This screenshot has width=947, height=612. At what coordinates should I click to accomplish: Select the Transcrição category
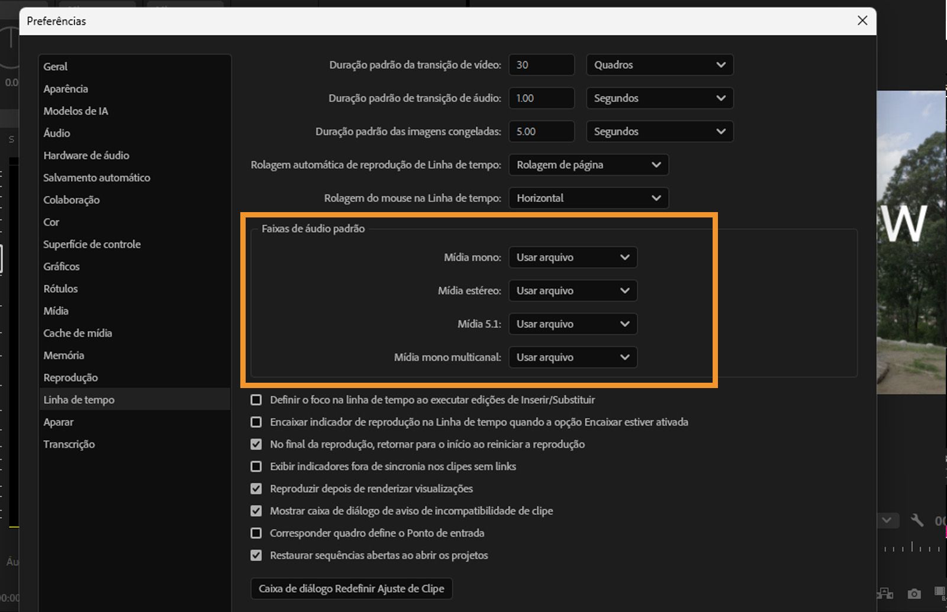(x=69, y=444)
